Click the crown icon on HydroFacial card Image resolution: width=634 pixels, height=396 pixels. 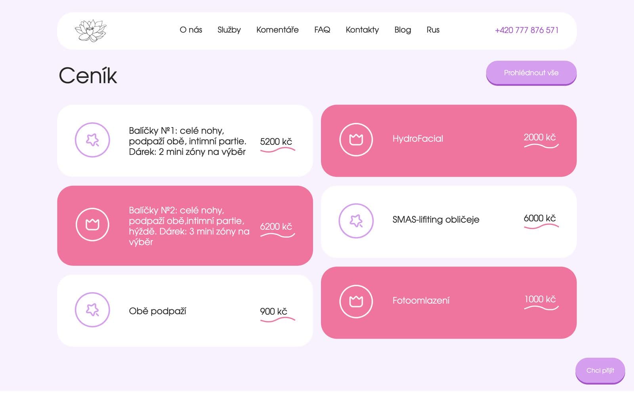pyautogui.click(x=356, y=139)
